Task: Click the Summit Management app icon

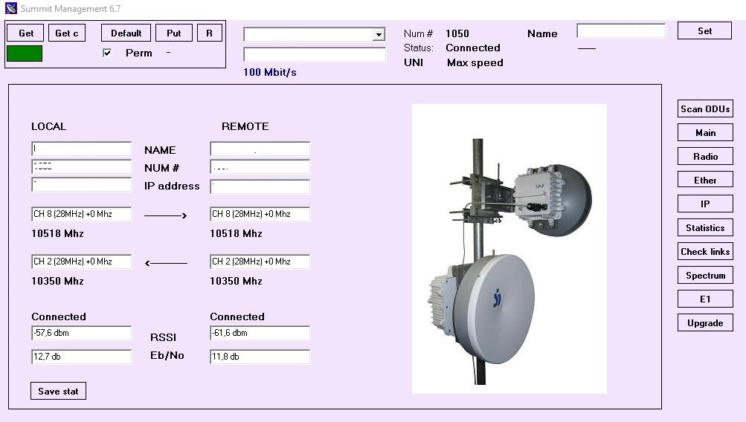Action: point(11,9)
